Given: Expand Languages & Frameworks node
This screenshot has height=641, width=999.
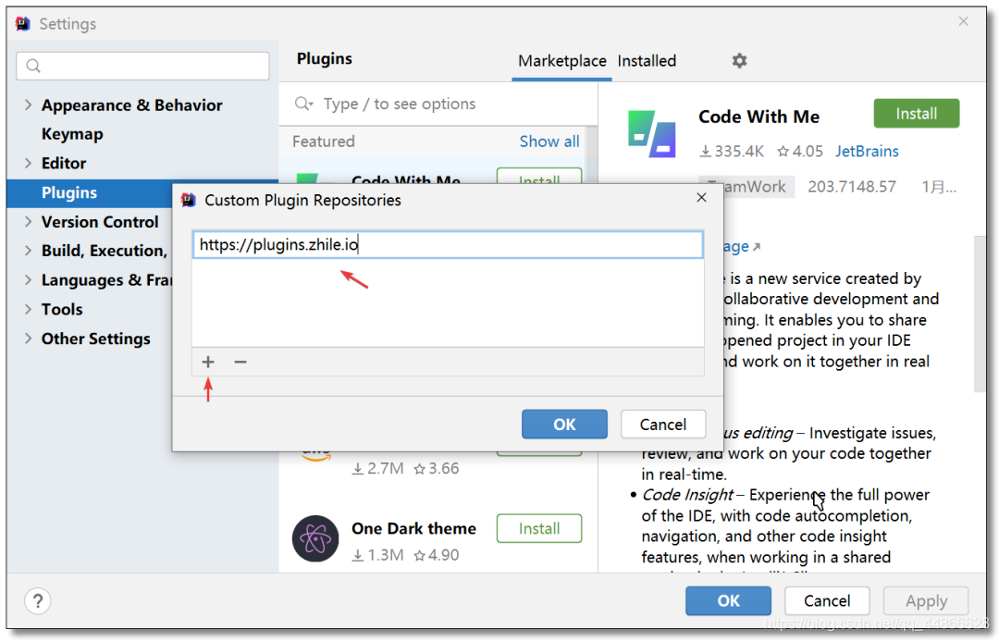Looking at the screenshot, I should coord(28,279).
